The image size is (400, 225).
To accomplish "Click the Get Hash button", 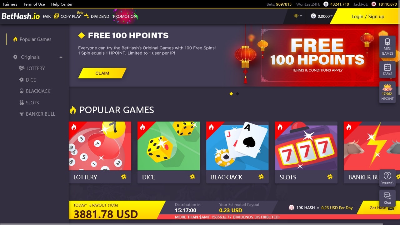I will (378, 207).
